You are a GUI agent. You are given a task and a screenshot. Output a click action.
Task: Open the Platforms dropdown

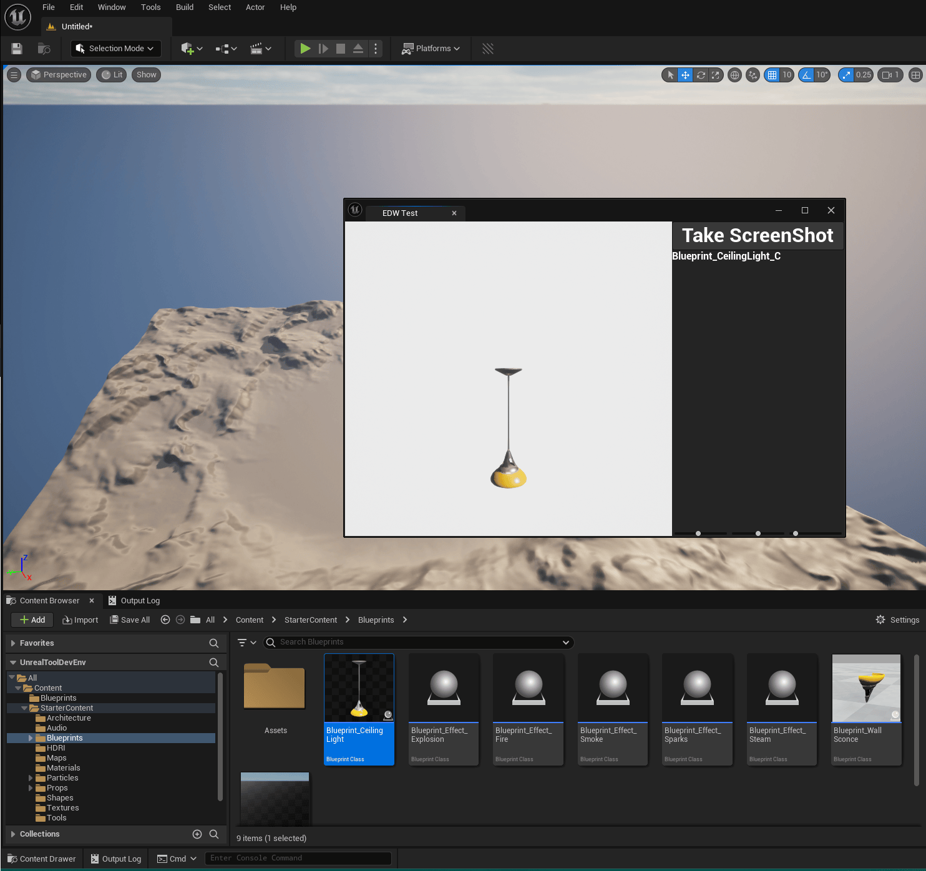coord(431,49)
